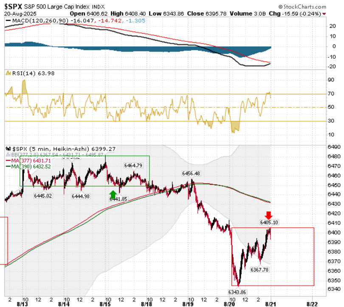Click the StockCharts.com copyright logo
Image resolution: width=344 pixels, height=307 pixels.
[x=302, y=7]
